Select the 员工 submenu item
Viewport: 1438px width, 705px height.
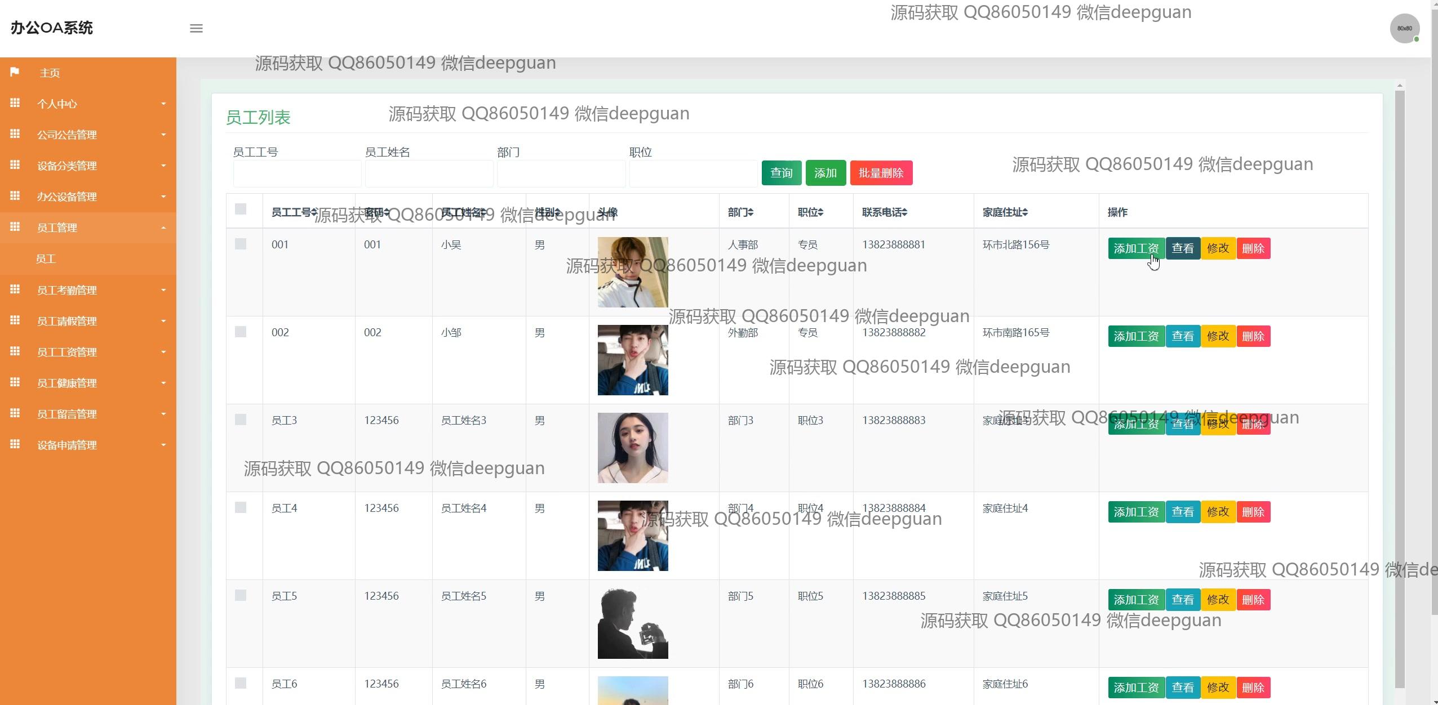[x=46, y=259]
